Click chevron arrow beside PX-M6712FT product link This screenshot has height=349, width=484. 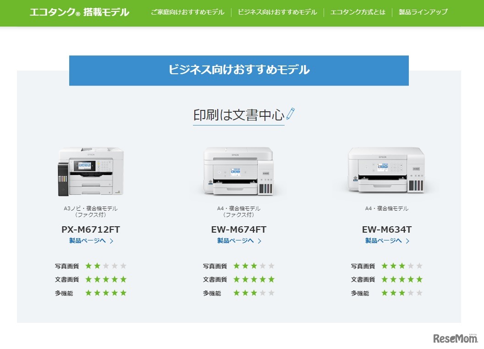(x=111, y=241)
